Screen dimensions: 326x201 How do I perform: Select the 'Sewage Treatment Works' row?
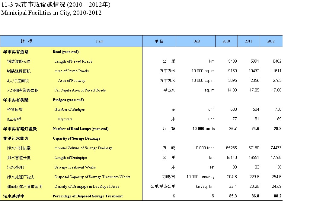click(75, 167)
